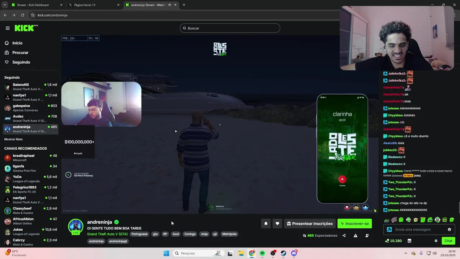Open Seguindo in the sidebar
The height and width of the screenshot is (259, 460).
pyautogui.click(x=21, y=62)
